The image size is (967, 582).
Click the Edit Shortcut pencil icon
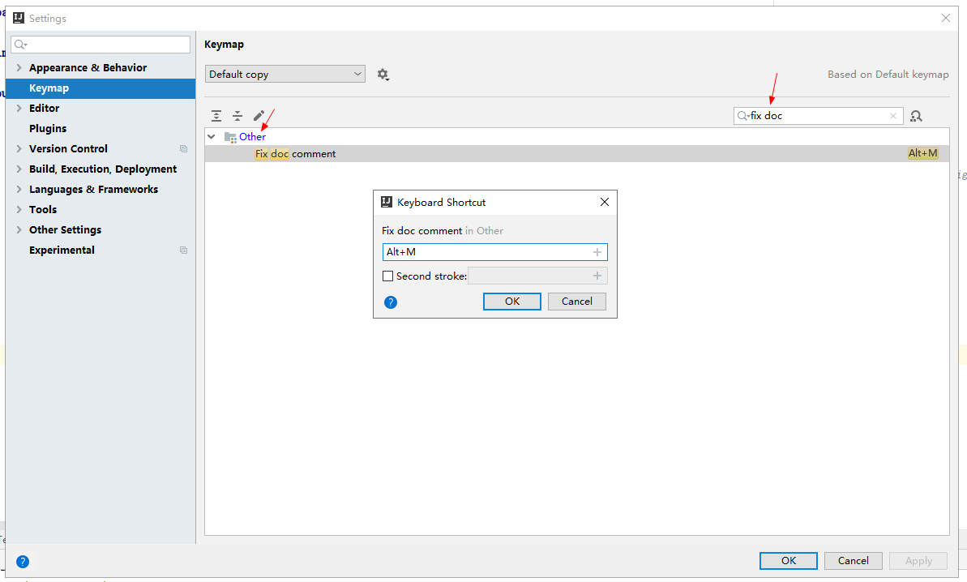tap(258, 116)
